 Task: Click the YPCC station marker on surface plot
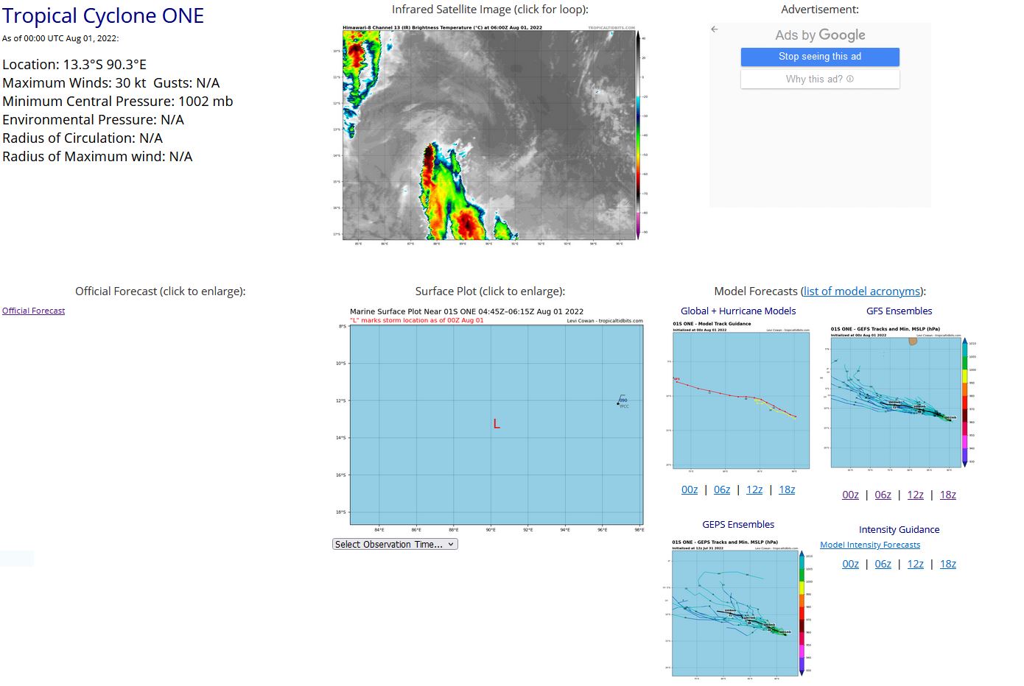pos(619,403)
